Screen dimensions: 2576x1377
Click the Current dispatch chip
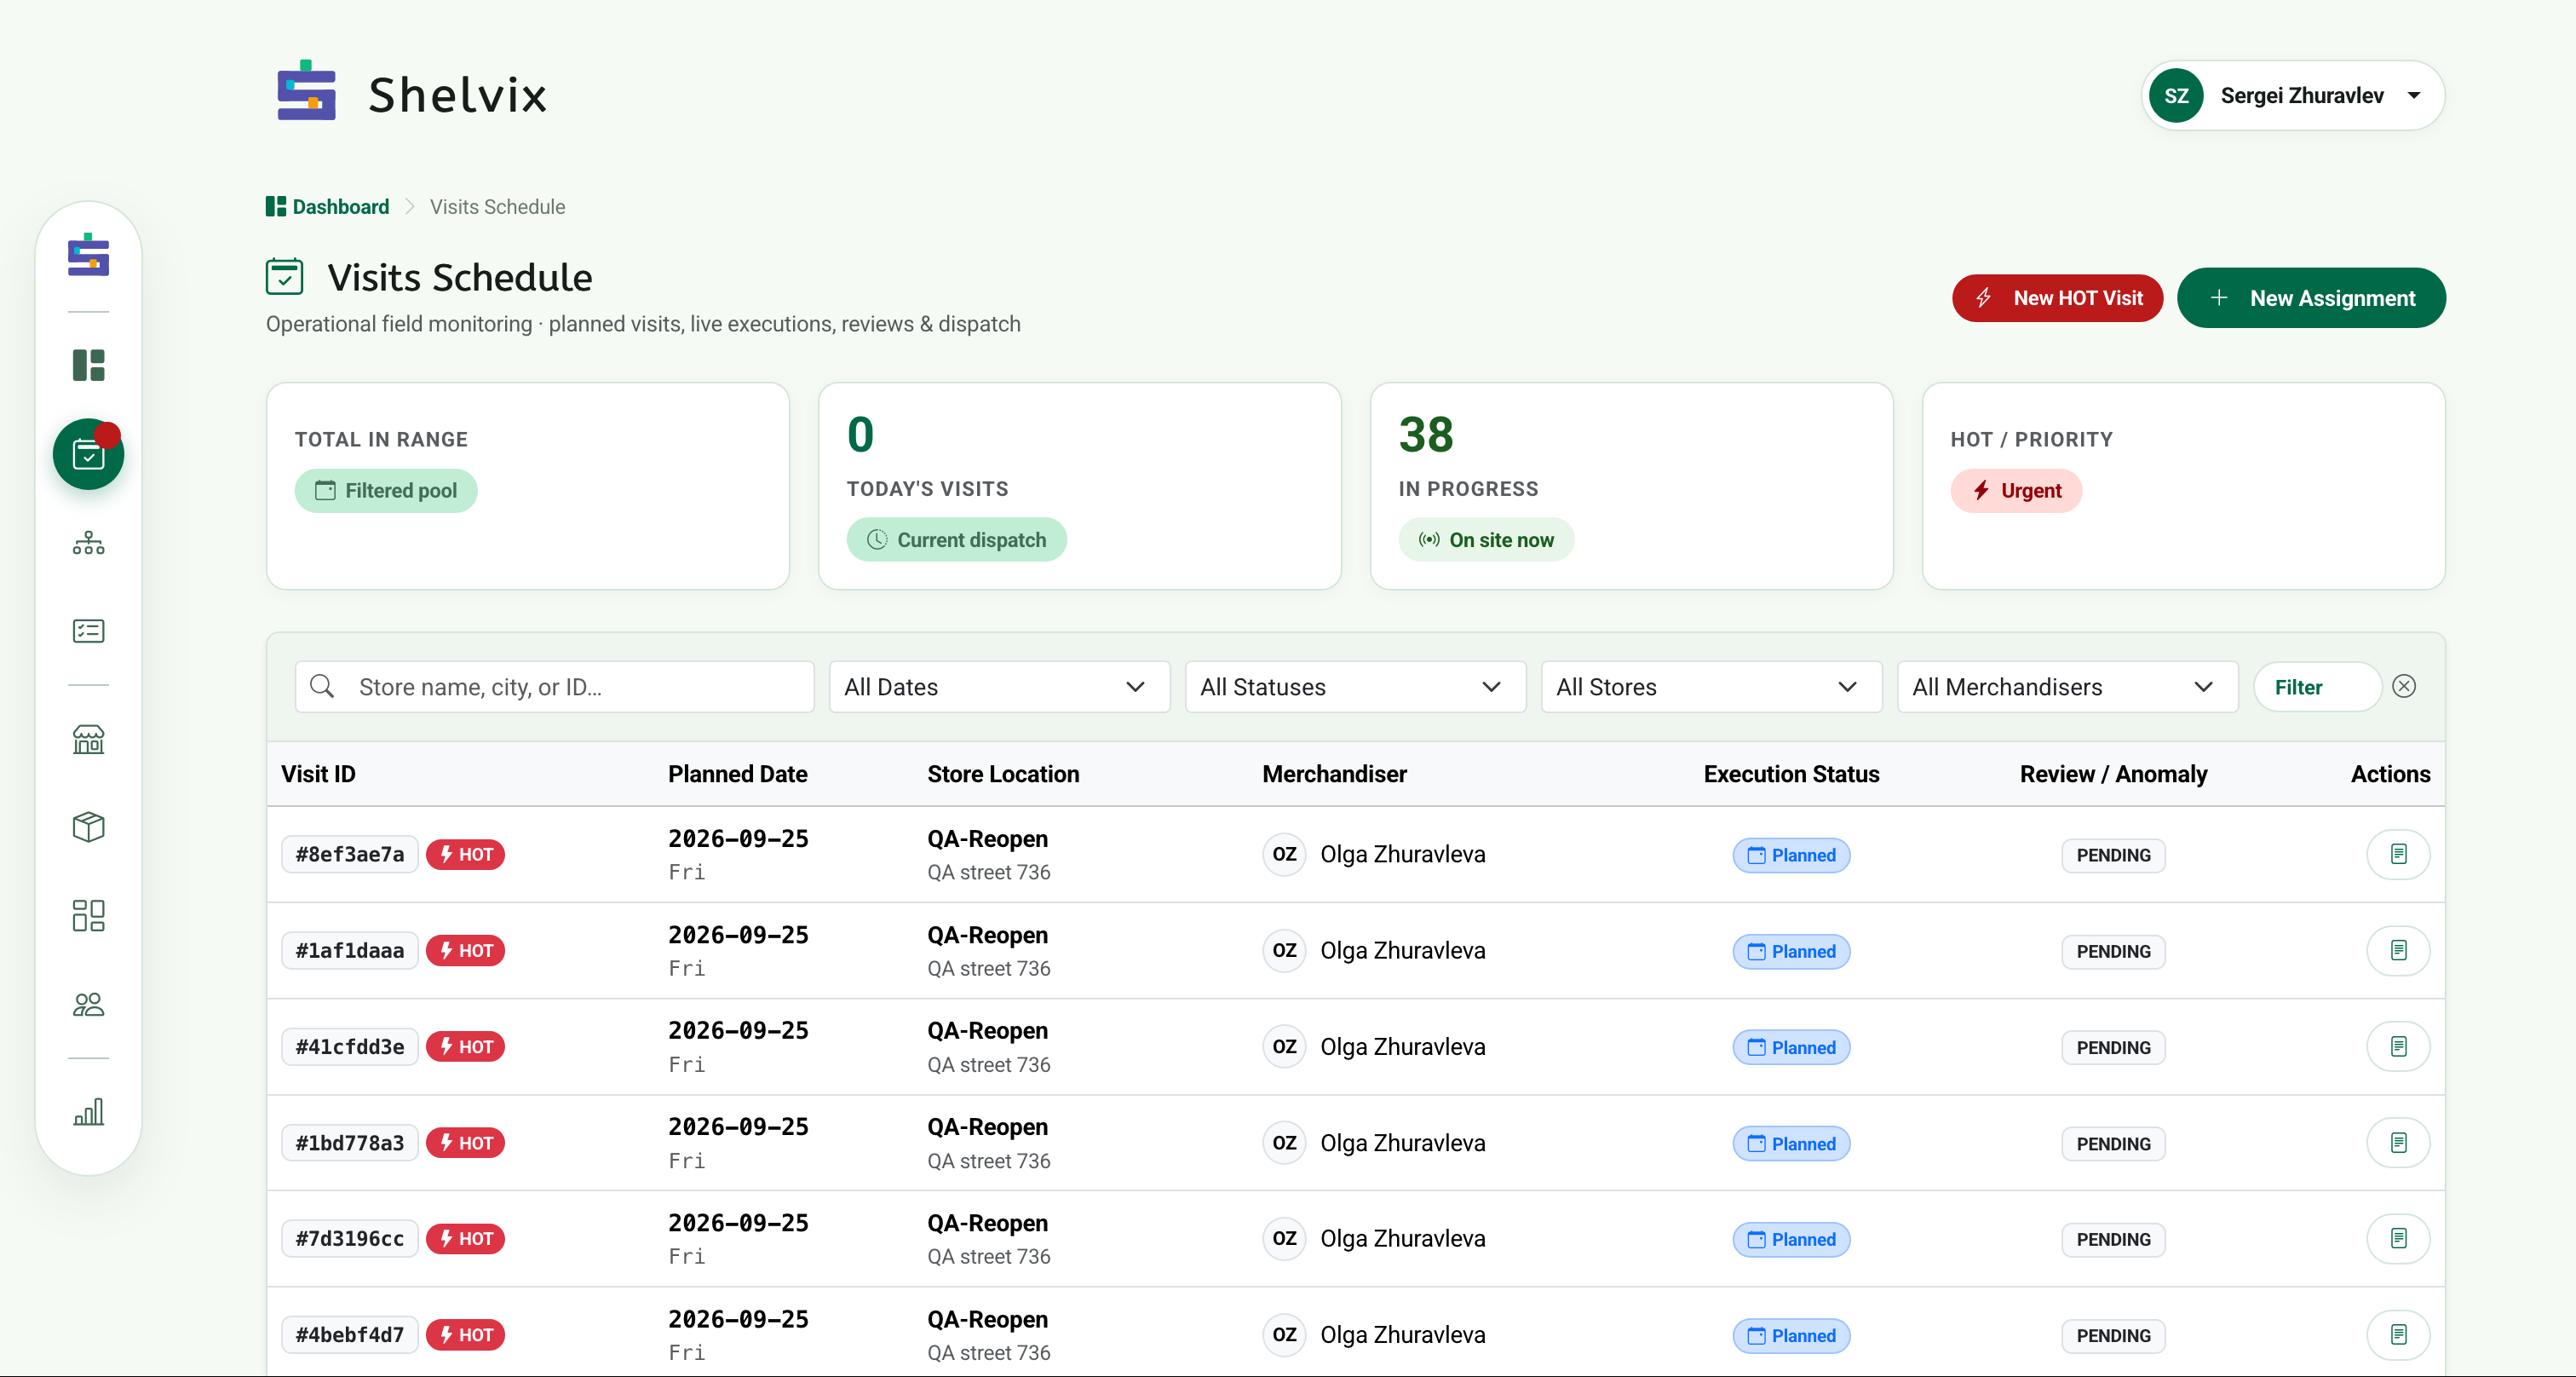click(x=956, y=539)
